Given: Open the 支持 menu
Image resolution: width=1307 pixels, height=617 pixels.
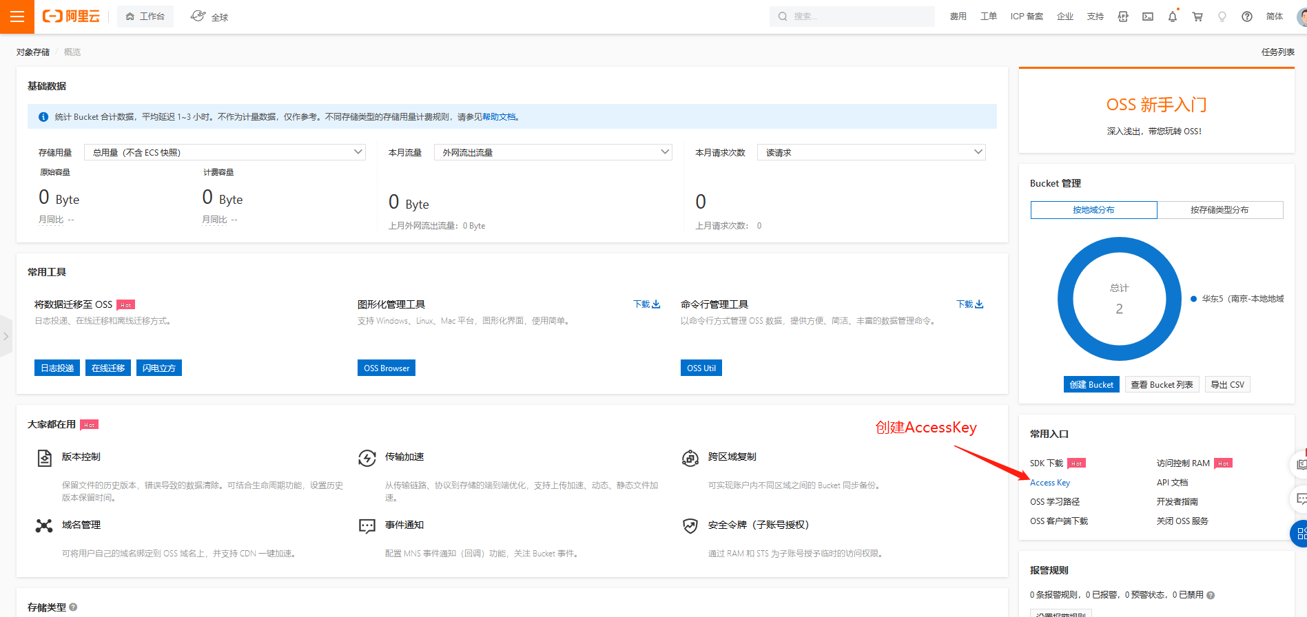Looking at the screenshot, I should coord(1095,17).
